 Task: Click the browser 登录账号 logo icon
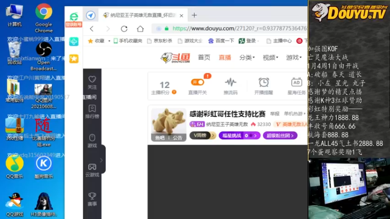click(74, 19)
